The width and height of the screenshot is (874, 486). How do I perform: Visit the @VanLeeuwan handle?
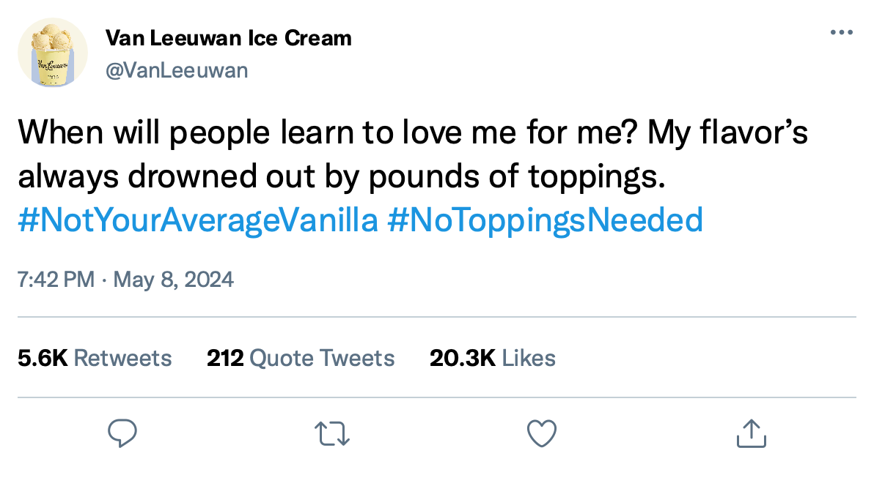[x=177, y=70]
